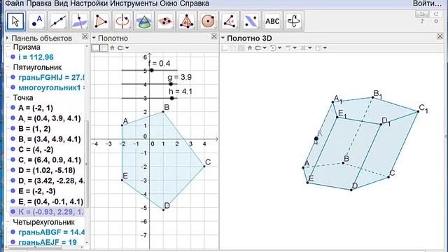448x252 pixels.
Task: Collapse the Полотно 3D panel header arrow
Action: pyautogui.click(x=223, y=38)
